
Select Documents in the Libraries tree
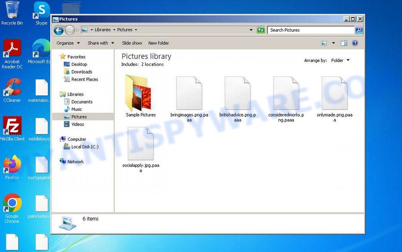click(82, 102)
